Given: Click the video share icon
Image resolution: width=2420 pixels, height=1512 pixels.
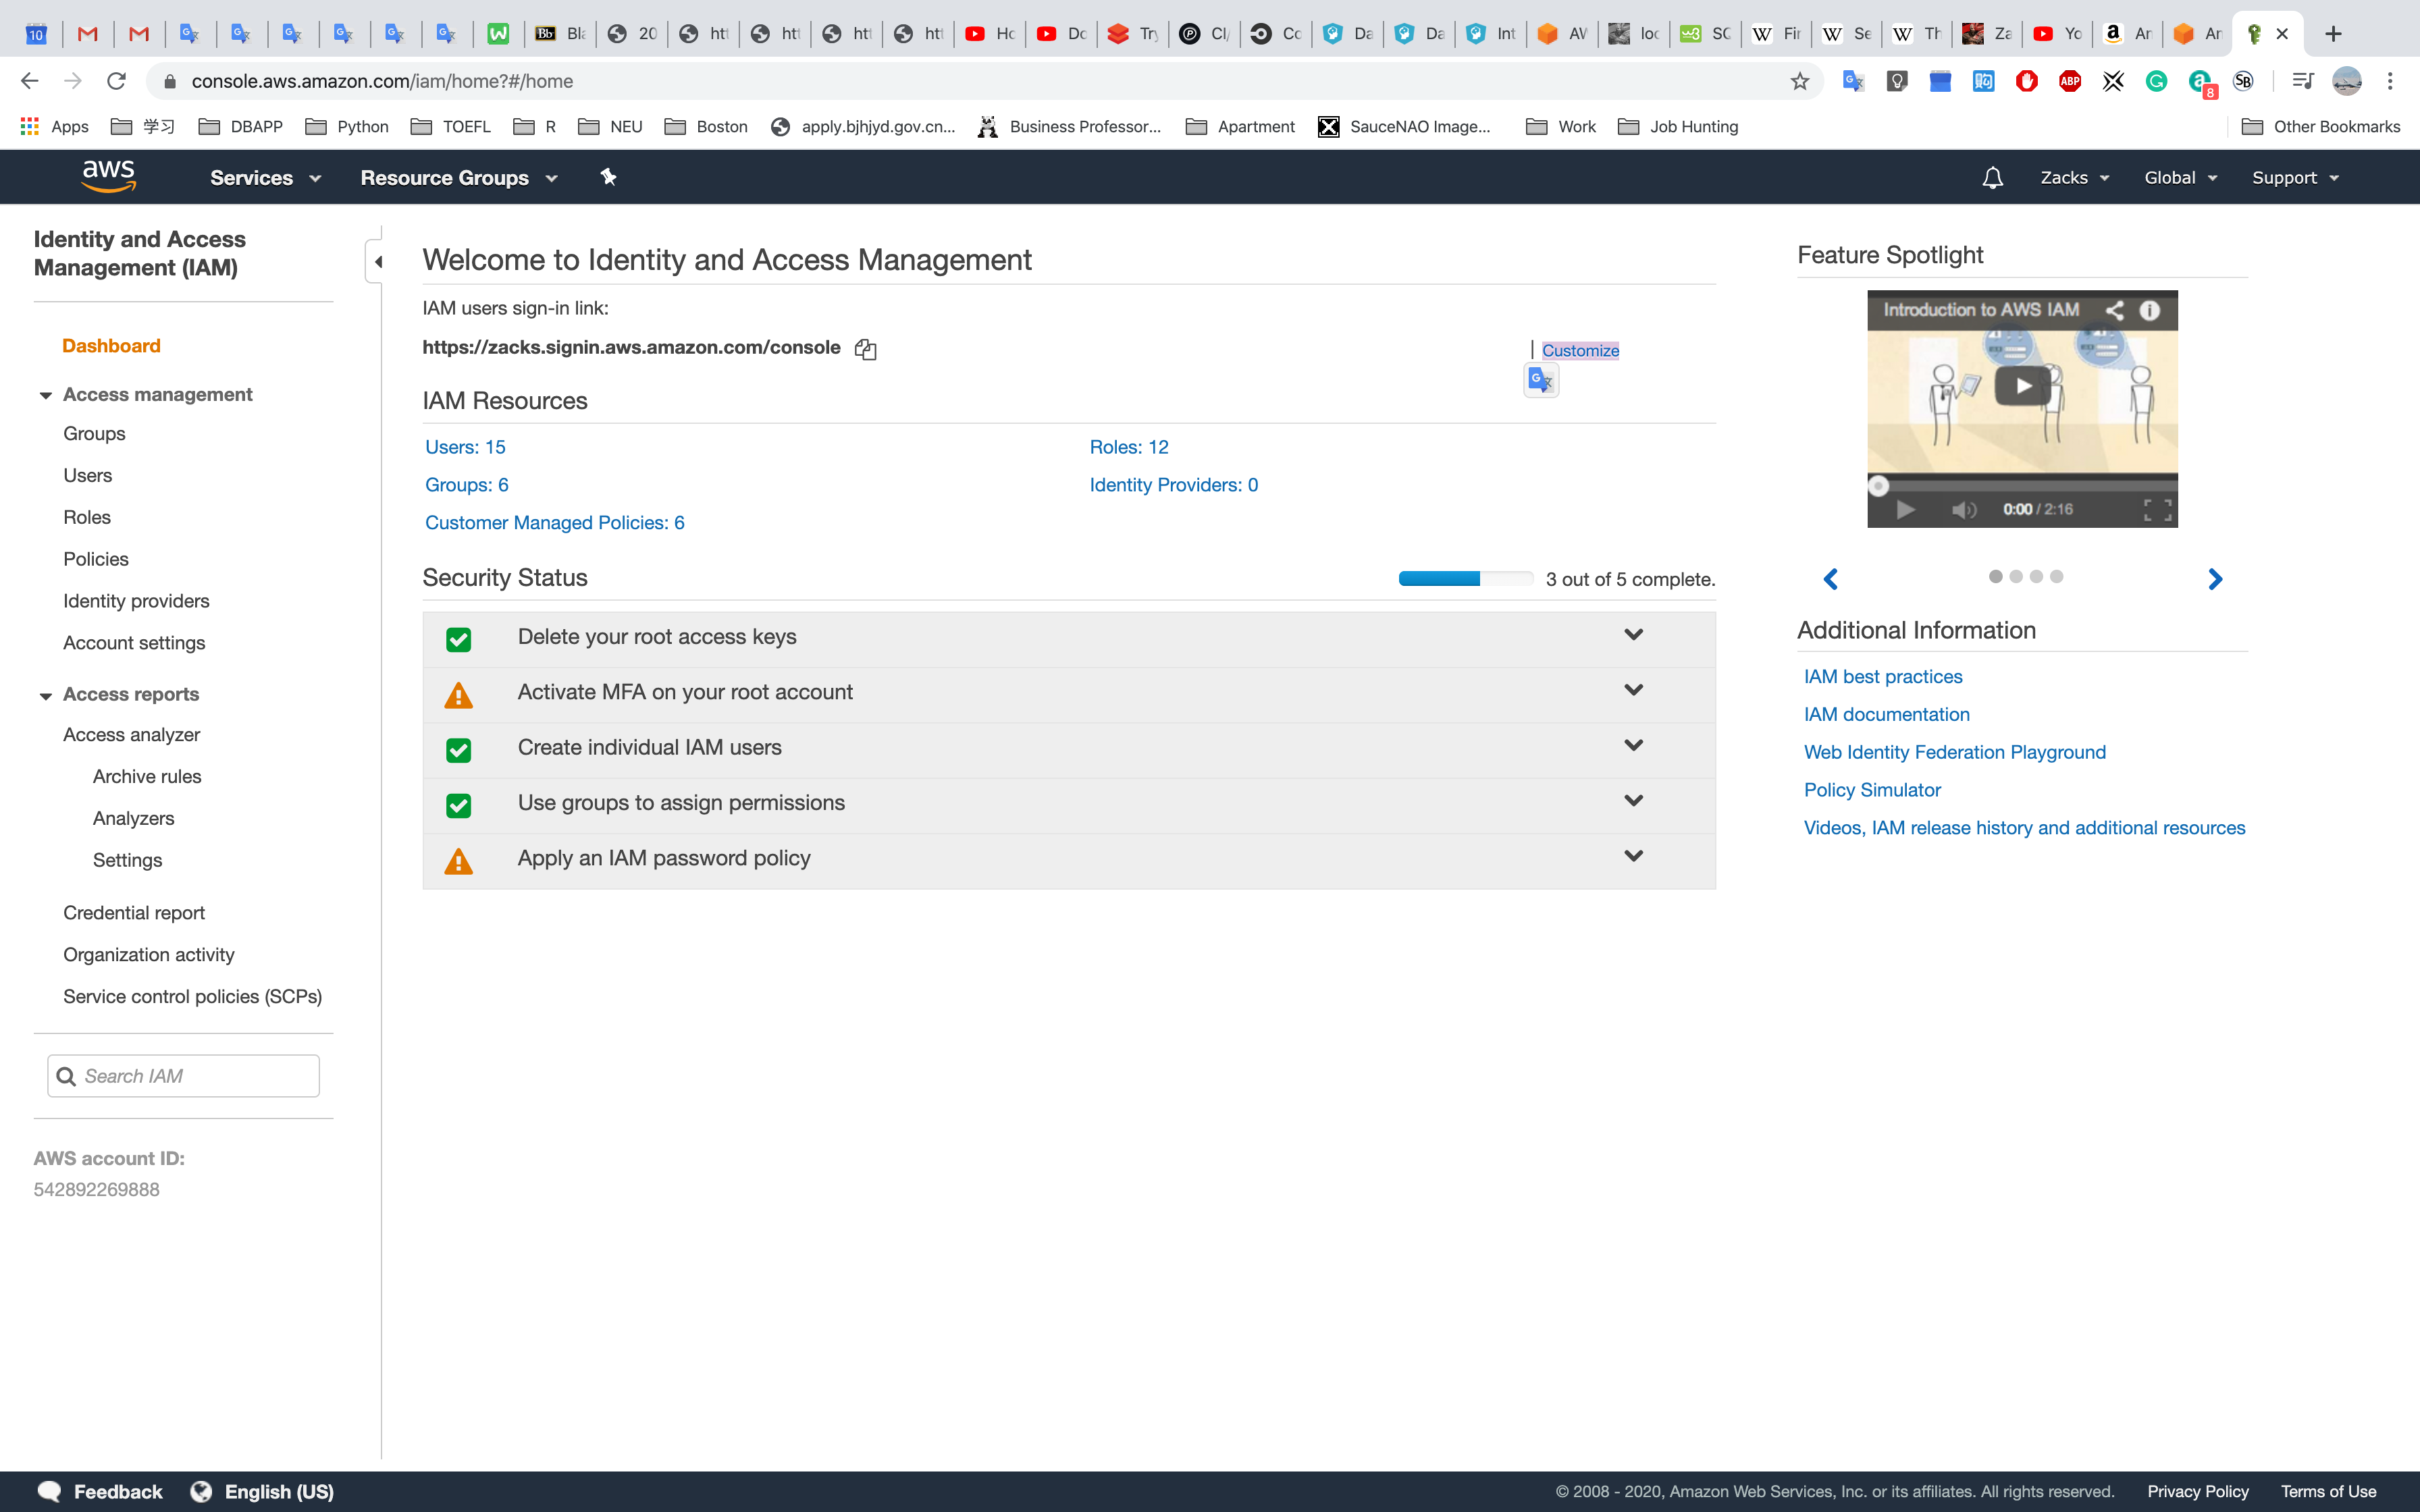Looking at the screenshot, I should [x=2114, y=310].
